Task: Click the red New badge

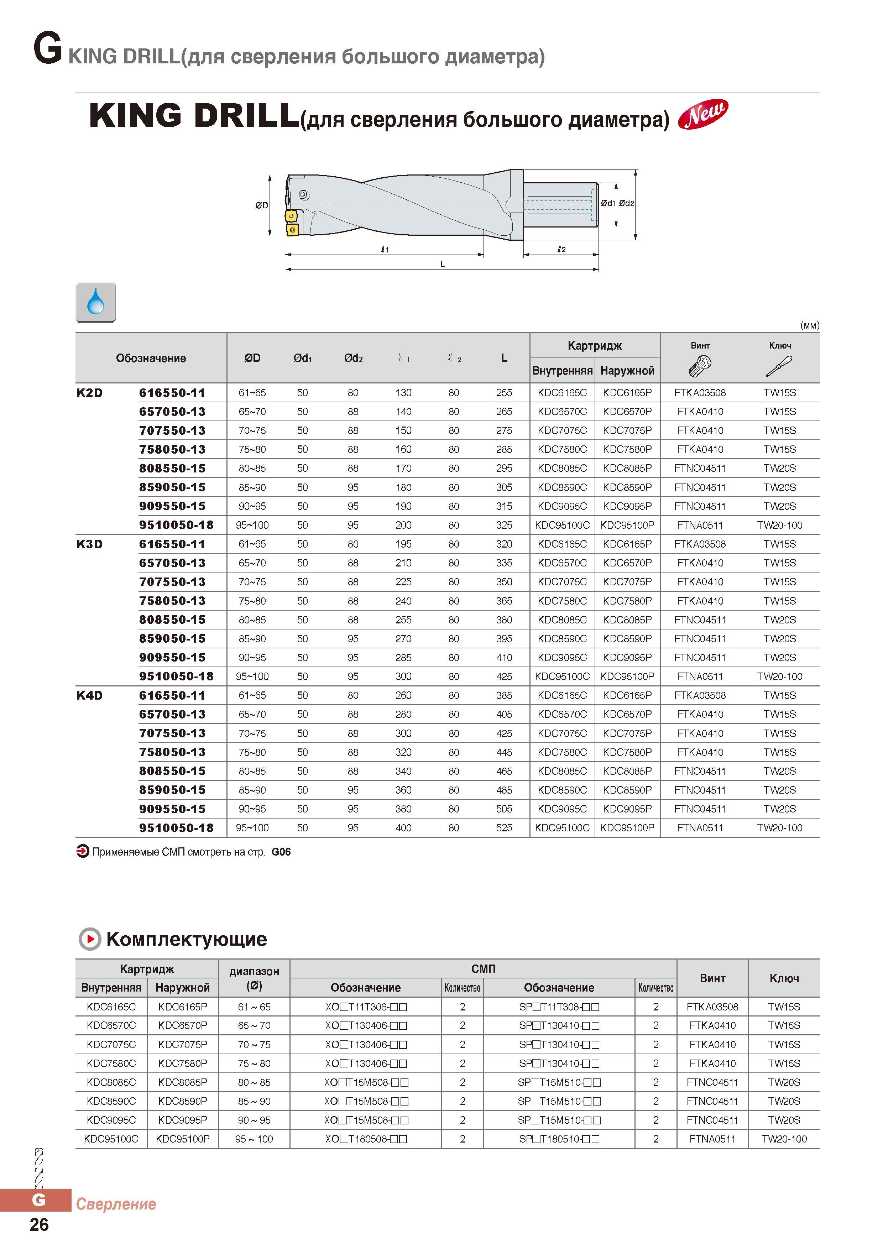Action: pos(703,114)
